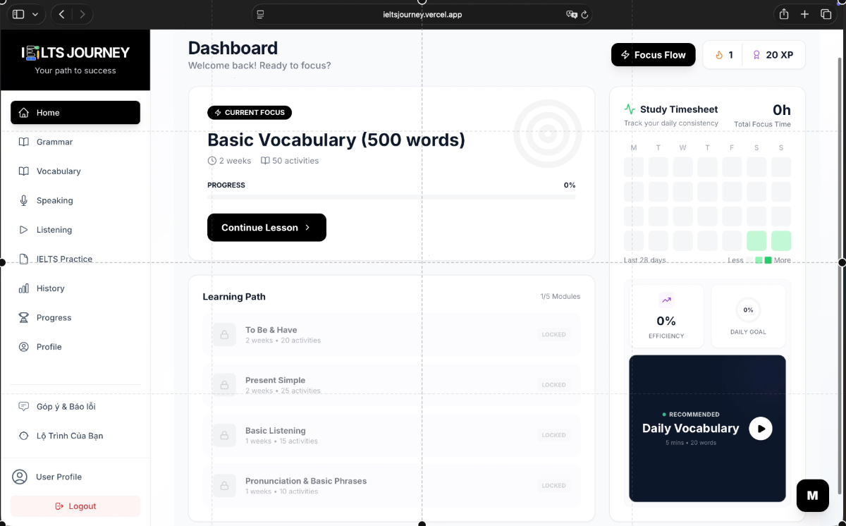This screenshot has height=526, width=846.
Task: Play the recommended Daily Vocabulary session
Action: [x=761, y=428]
